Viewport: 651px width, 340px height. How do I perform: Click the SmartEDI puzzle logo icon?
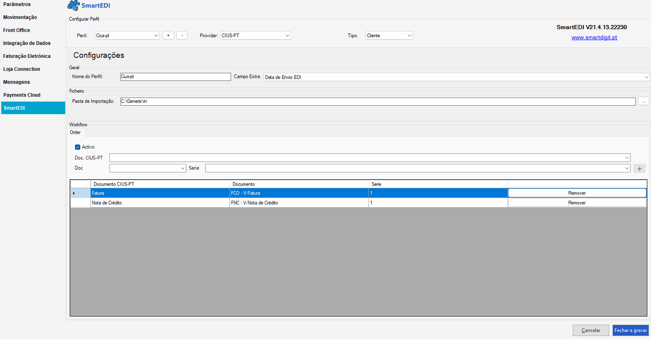tap(73, 6)
